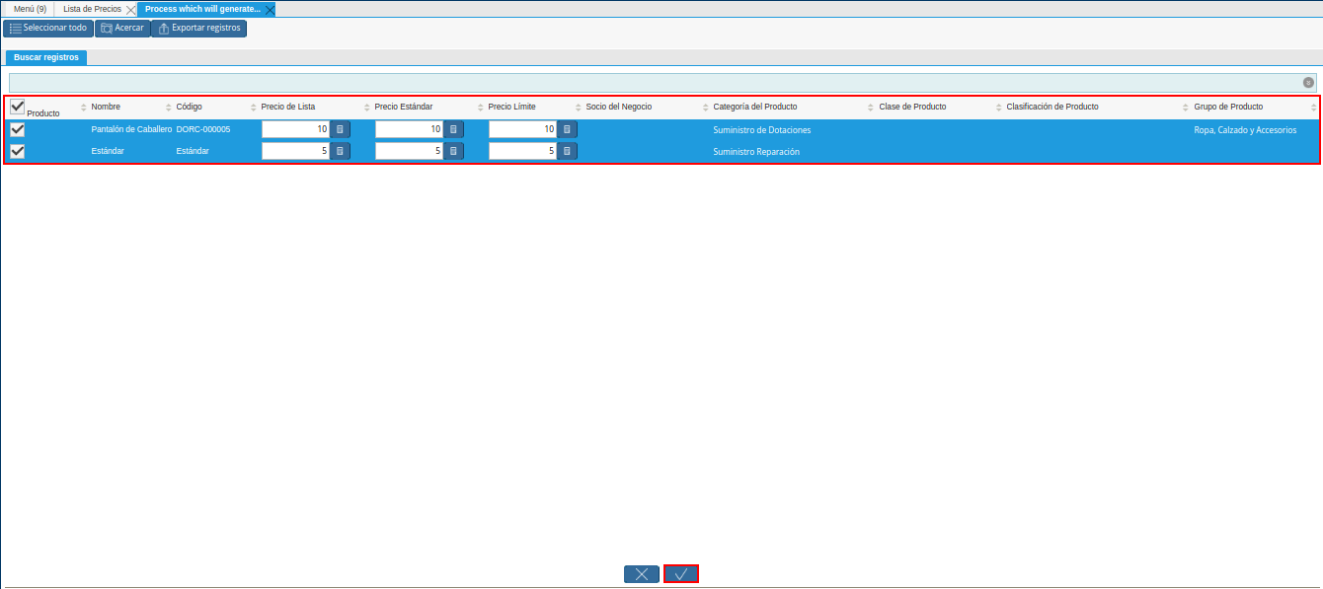Click the Precio Estándar column header
Image resolution: width=1323 pixels, height=589 pixels.
pos(404,107)
